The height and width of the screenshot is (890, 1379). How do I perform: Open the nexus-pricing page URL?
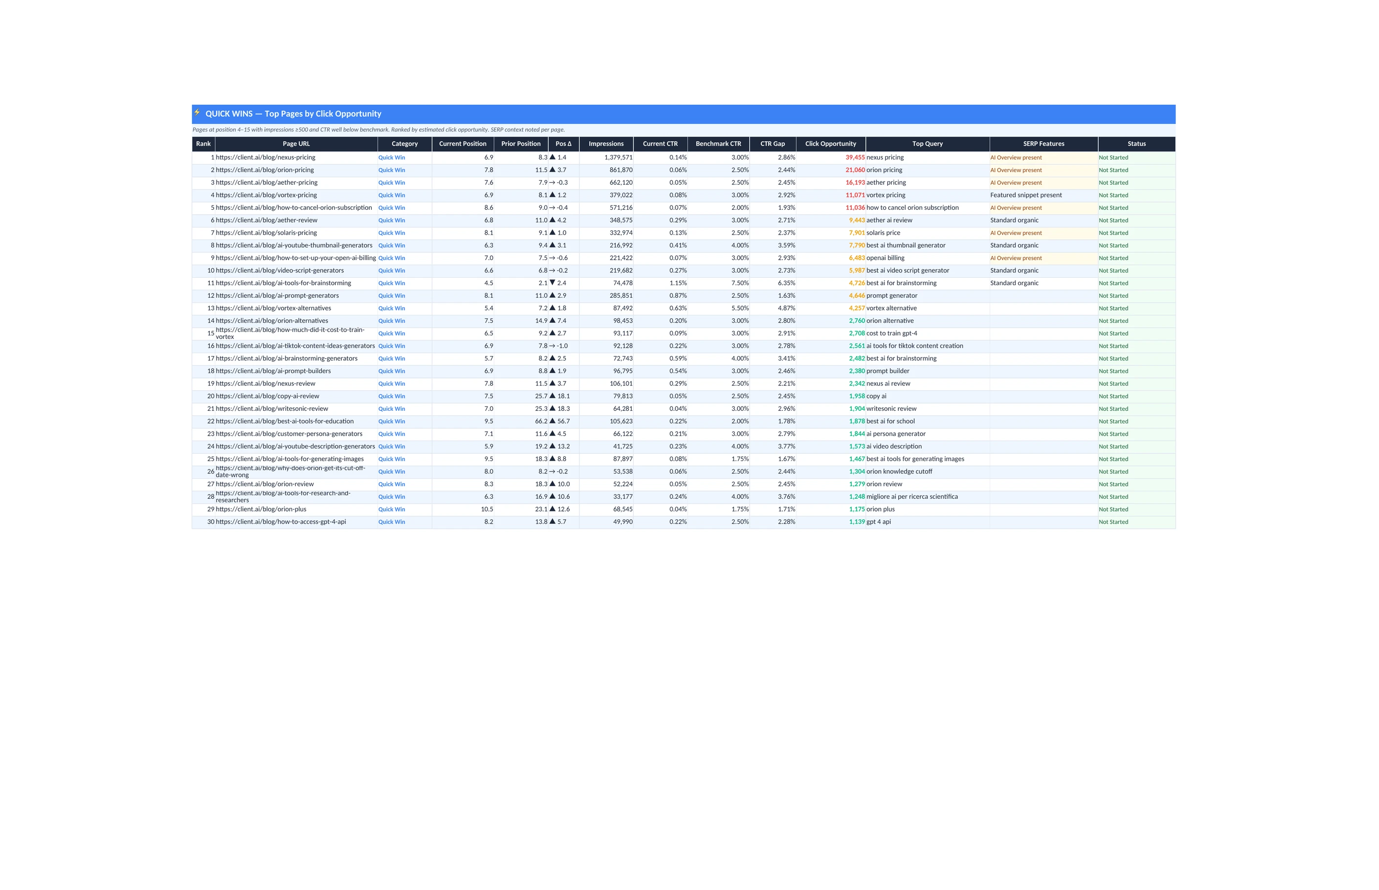point(265,157)
